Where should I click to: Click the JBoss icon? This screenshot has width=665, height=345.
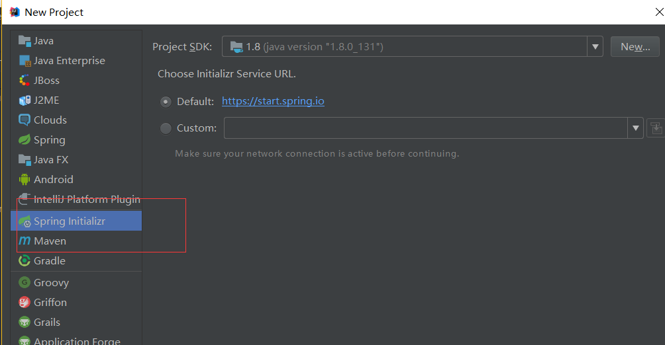pyautogui.click(x=25, y=81)
